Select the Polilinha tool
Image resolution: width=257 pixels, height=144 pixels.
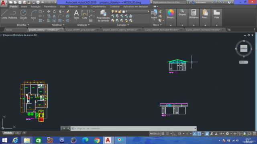click(x=13, y=14)
